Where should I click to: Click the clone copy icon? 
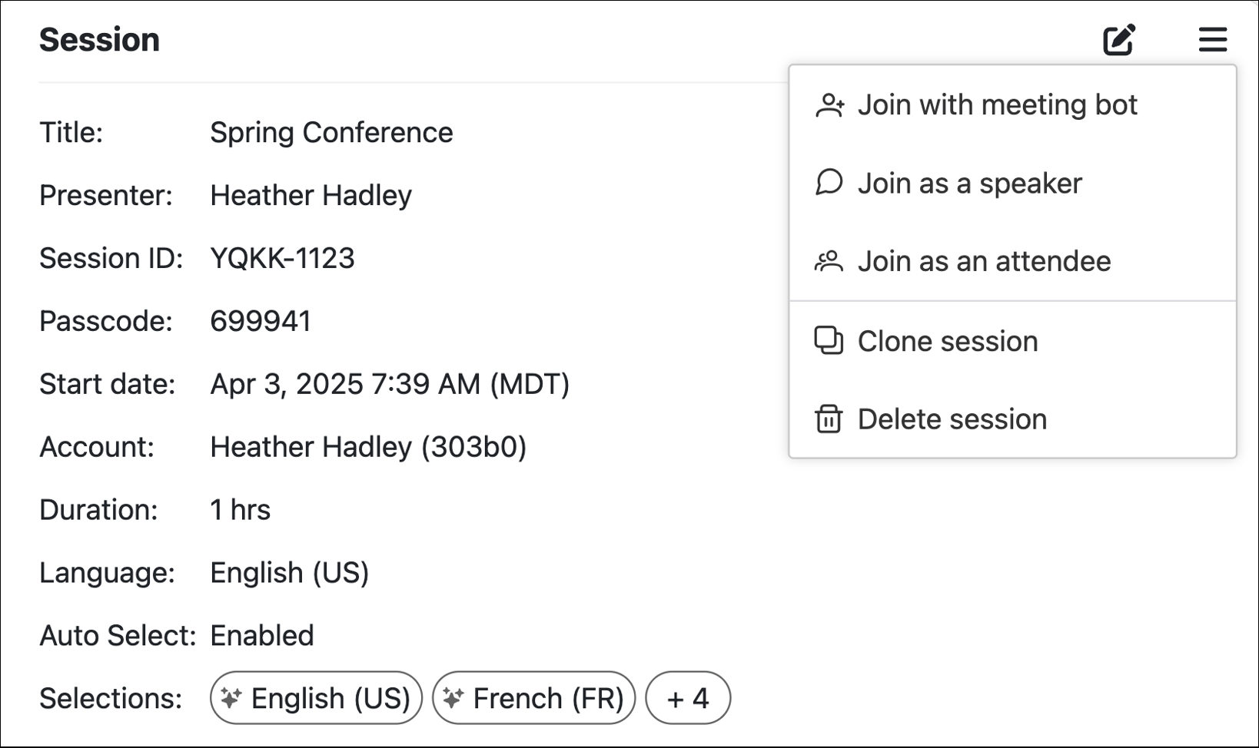click(829, 340)
